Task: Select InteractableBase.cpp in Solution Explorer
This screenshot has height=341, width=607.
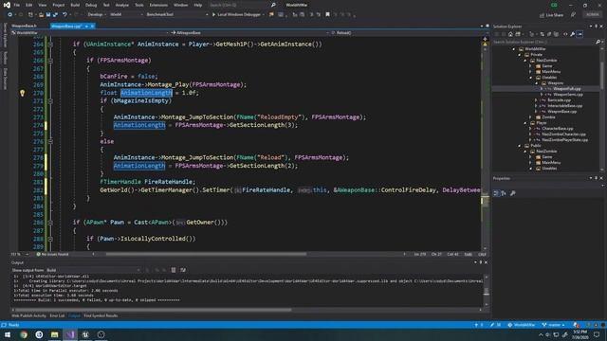Action: [x=565, y=105]
